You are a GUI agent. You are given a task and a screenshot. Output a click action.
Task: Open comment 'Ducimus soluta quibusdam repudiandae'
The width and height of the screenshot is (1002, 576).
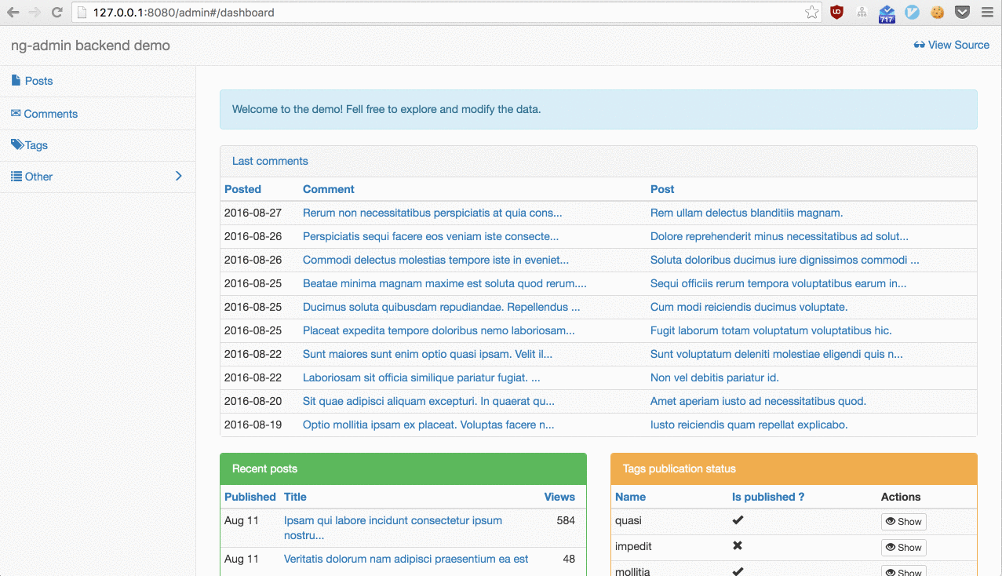tap(441, 307)
